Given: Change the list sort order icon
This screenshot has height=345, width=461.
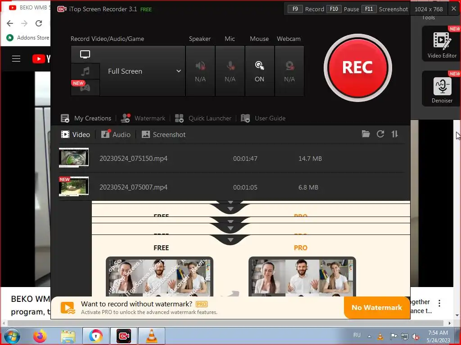Looking at the screenshot, I should pyautogui.click(x=394, y=134).
